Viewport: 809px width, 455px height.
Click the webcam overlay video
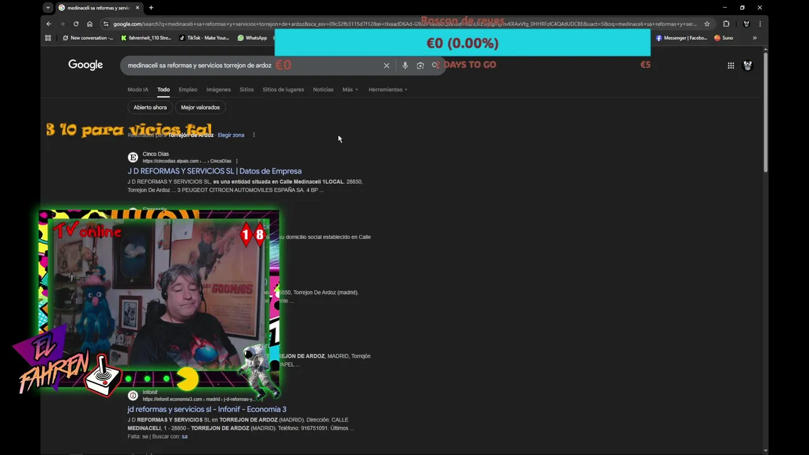(x=158, y=295)
